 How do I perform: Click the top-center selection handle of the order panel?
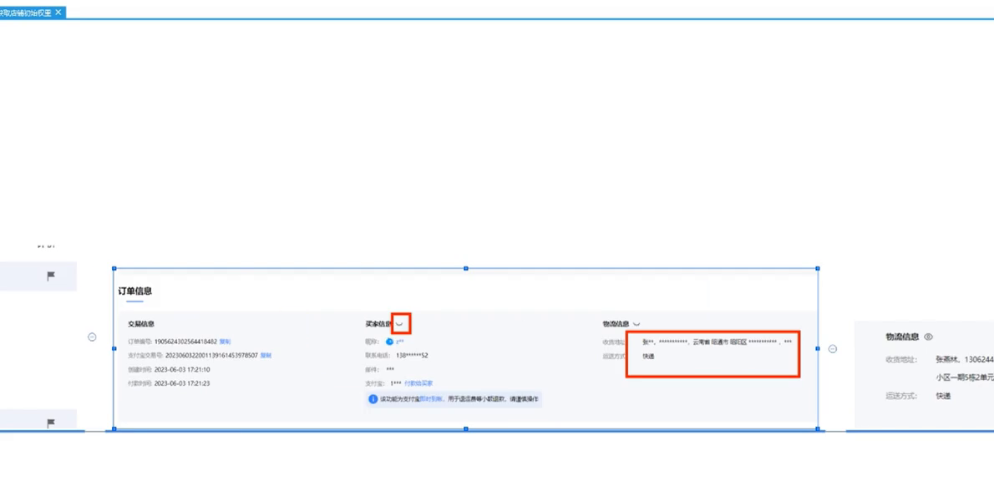pyautogui.click(x=466, y=269)
